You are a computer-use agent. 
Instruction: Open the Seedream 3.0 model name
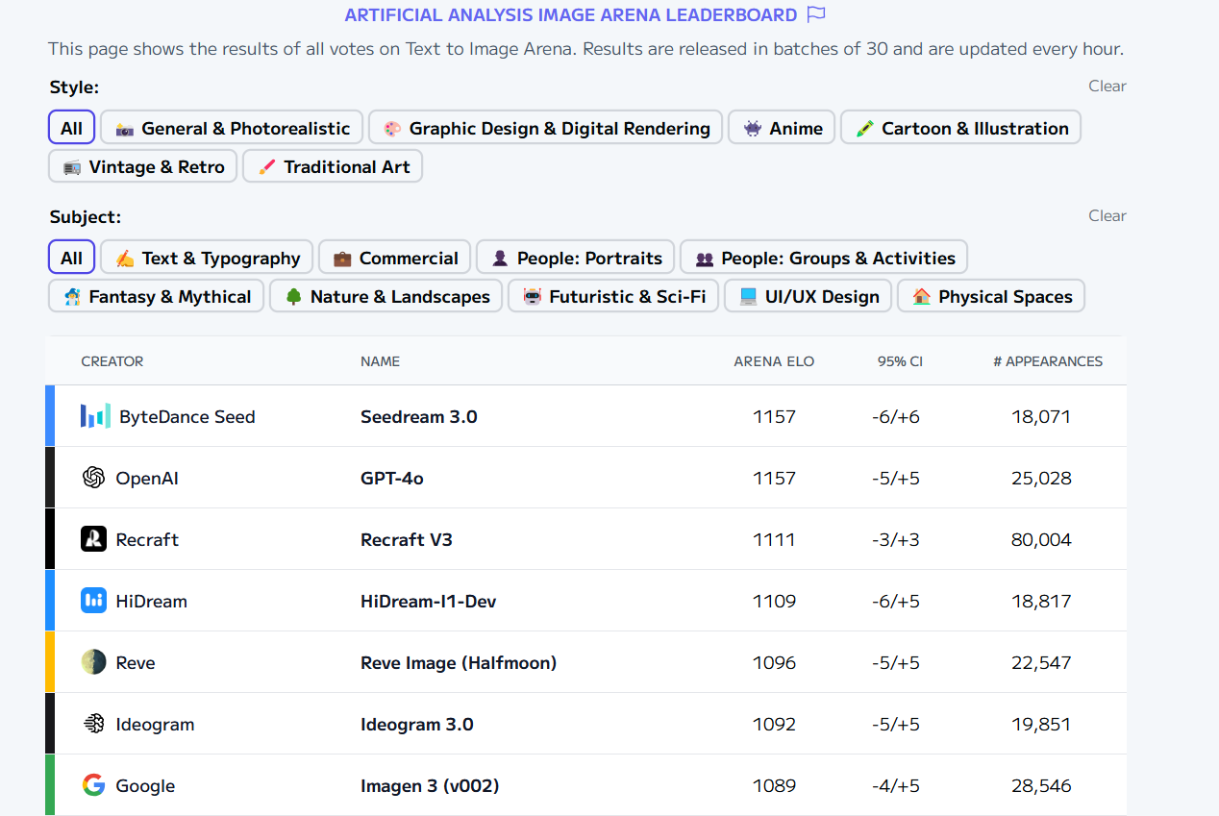tap(419, 416)
